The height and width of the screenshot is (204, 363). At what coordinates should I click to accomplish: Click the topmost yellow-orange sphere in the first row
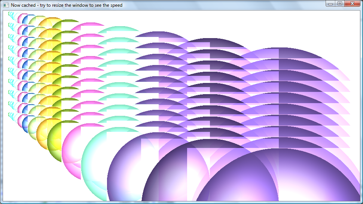click(44, 21)
